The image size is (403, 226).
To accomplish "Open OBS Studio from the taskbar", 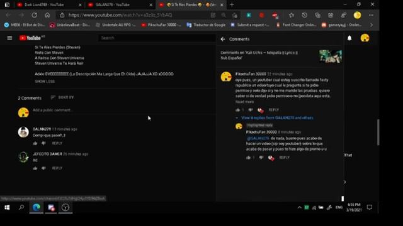I will [65, 207].
